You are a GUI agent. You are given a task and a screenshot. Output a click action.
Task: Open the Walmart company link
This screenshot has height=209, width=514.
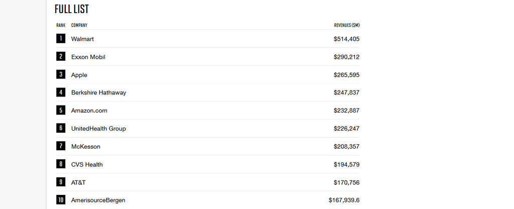[82, 39]
